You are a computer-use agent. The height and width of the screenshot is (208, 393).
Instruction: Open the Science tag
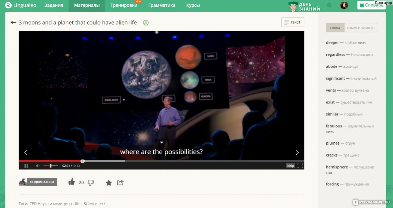click(x=90, y=204)
